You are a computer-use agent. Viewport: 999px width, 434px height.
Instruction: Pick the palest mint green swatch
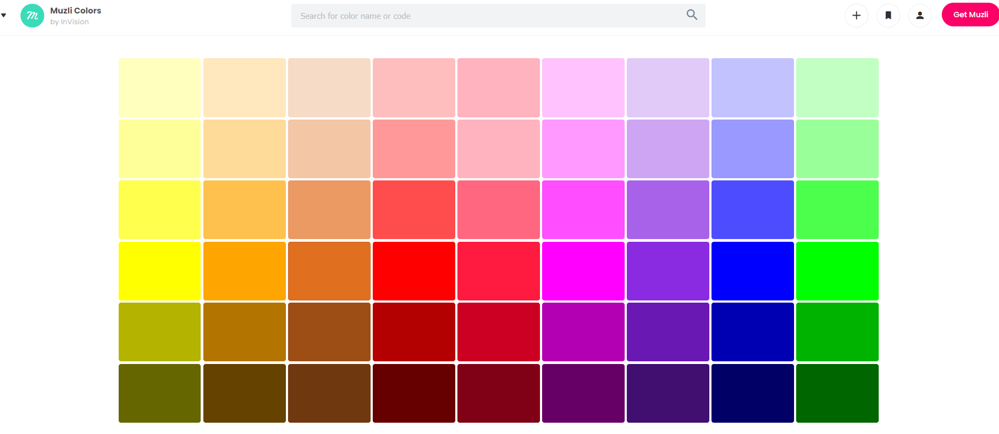837,88
